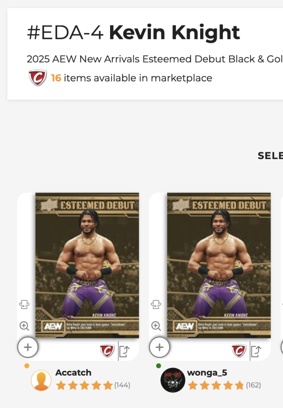This screenshot has height=408, width=283.
Task: Open wonga_5's Esteemed Debut card image
Action: [219, 265]
